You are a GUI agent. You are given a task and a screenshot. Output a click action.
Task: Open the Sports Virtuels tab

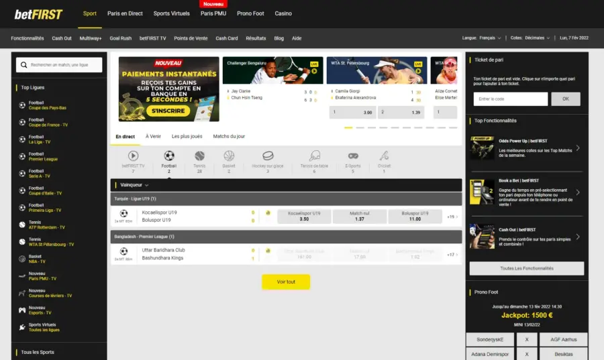[x=171, y=13]
